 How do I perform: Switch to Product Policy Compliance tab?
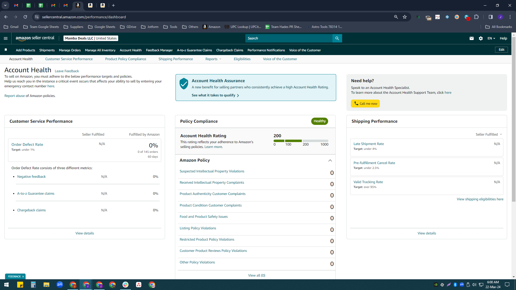click(x=126, y=59)
